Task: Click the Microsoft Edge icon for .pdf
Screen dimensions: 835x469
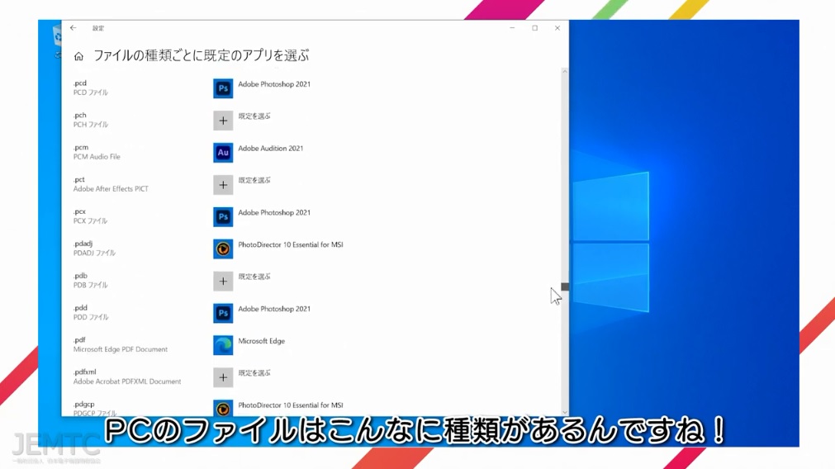Action: 223,345
